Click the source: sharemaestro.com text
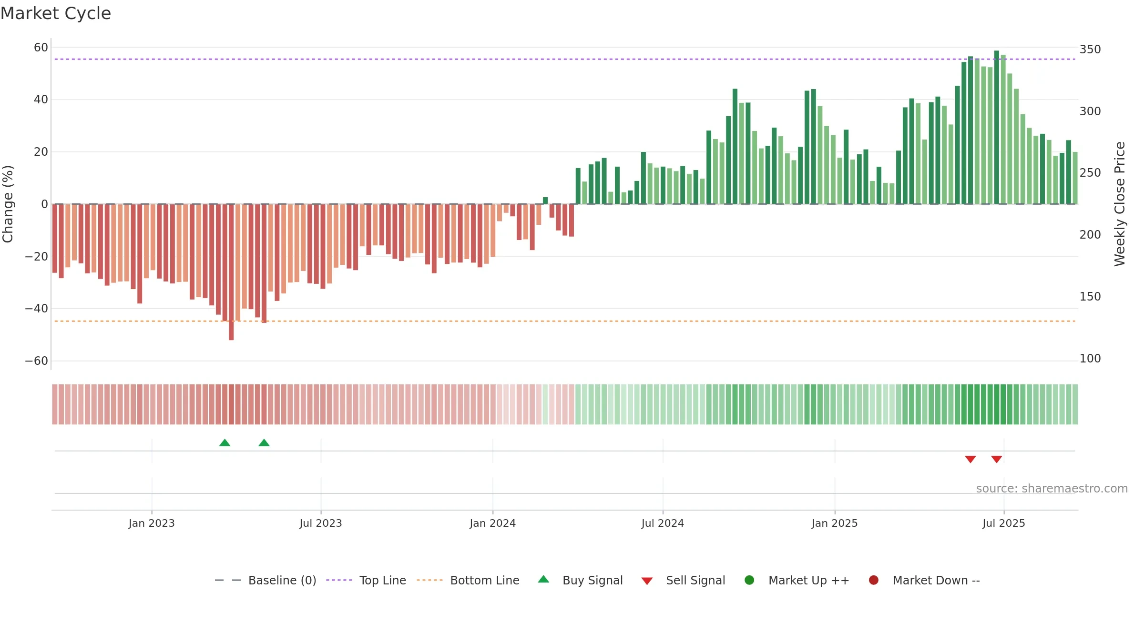This screenshot has height=643, width=1144. (1052, 489)
